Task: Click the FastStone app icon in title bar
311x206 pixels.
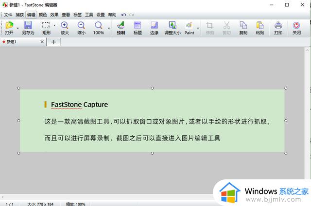Action: (5, 5)
